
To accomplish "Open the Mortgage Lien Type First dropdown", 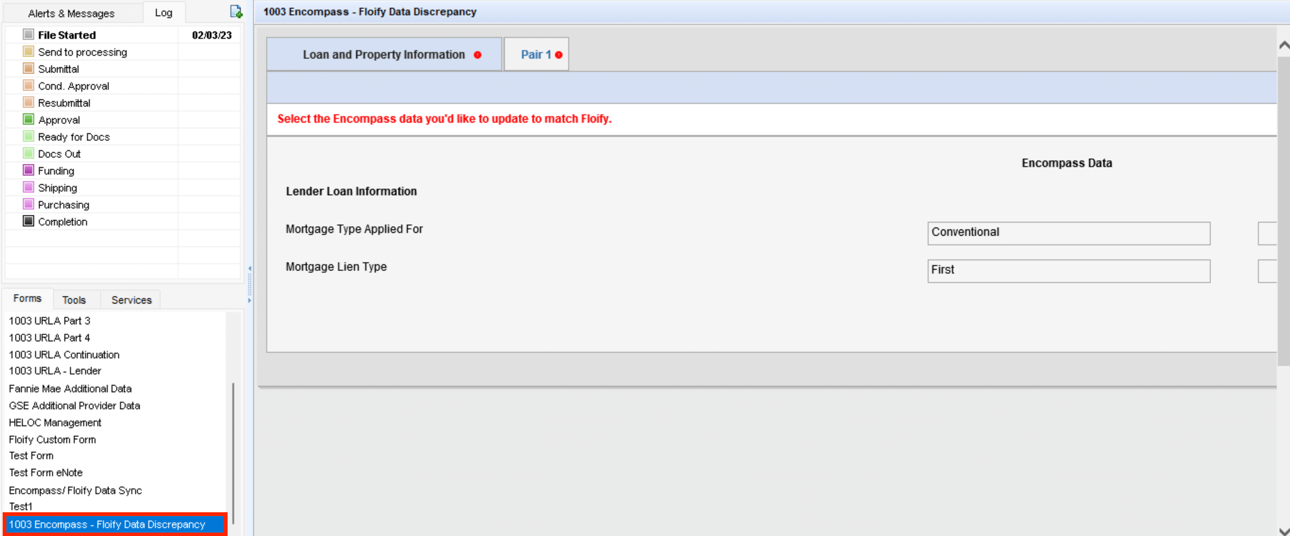I will coord(1068,271).
